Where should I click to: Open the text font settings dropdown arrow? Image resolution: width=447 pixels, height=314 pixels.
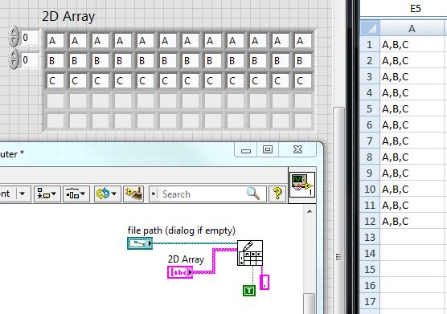coord(23,194)
